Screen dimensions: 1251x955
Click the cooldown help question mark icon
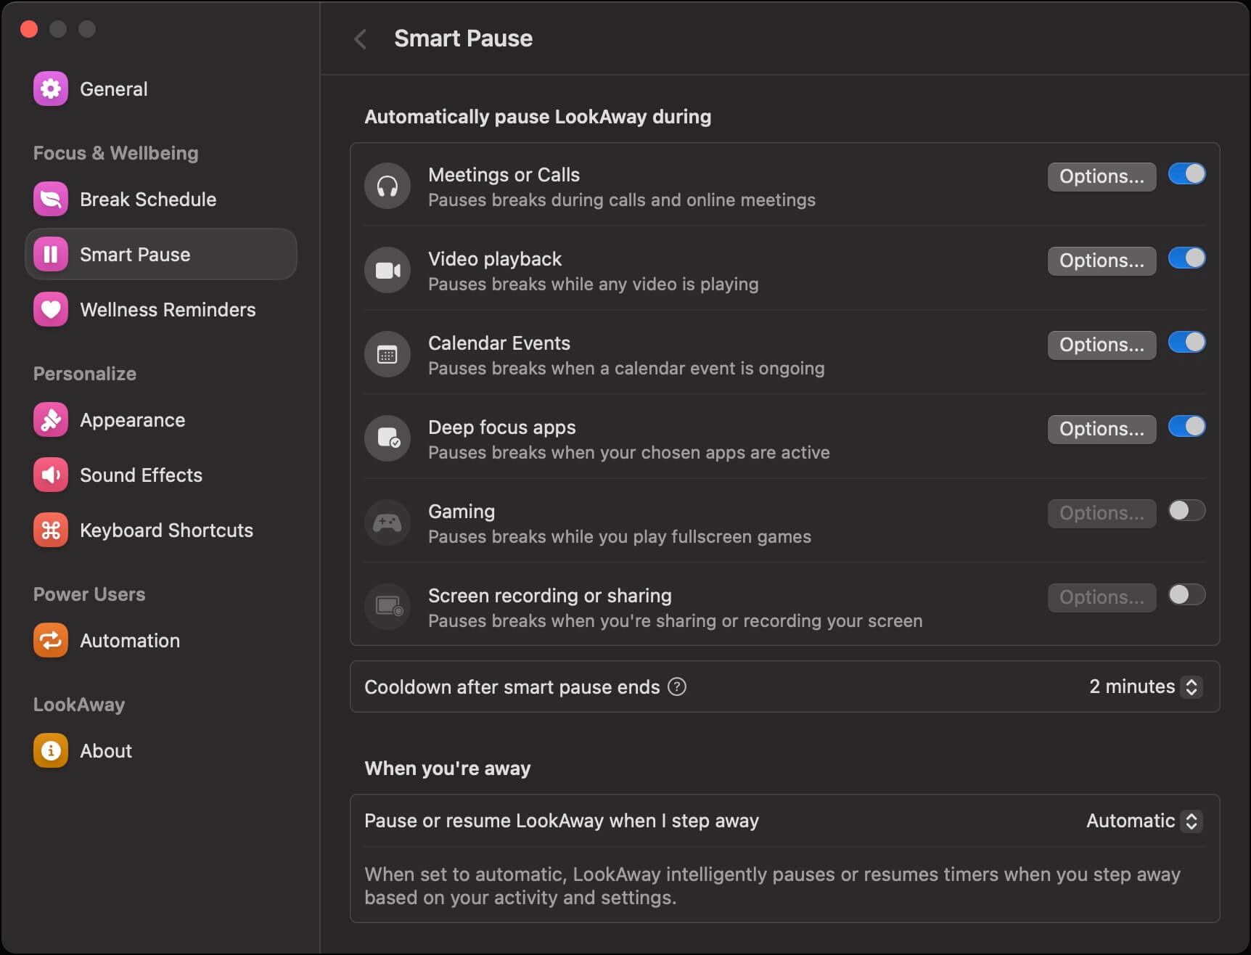point(676,686)
